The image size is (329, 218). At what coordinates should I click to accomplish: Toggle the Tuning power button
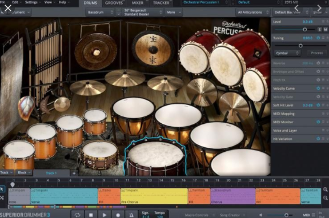click(x=318, y=38)
